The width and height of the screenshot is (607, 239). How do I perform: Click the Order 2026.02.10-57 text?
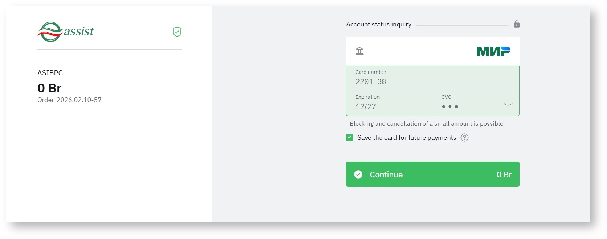click(69, 100)
